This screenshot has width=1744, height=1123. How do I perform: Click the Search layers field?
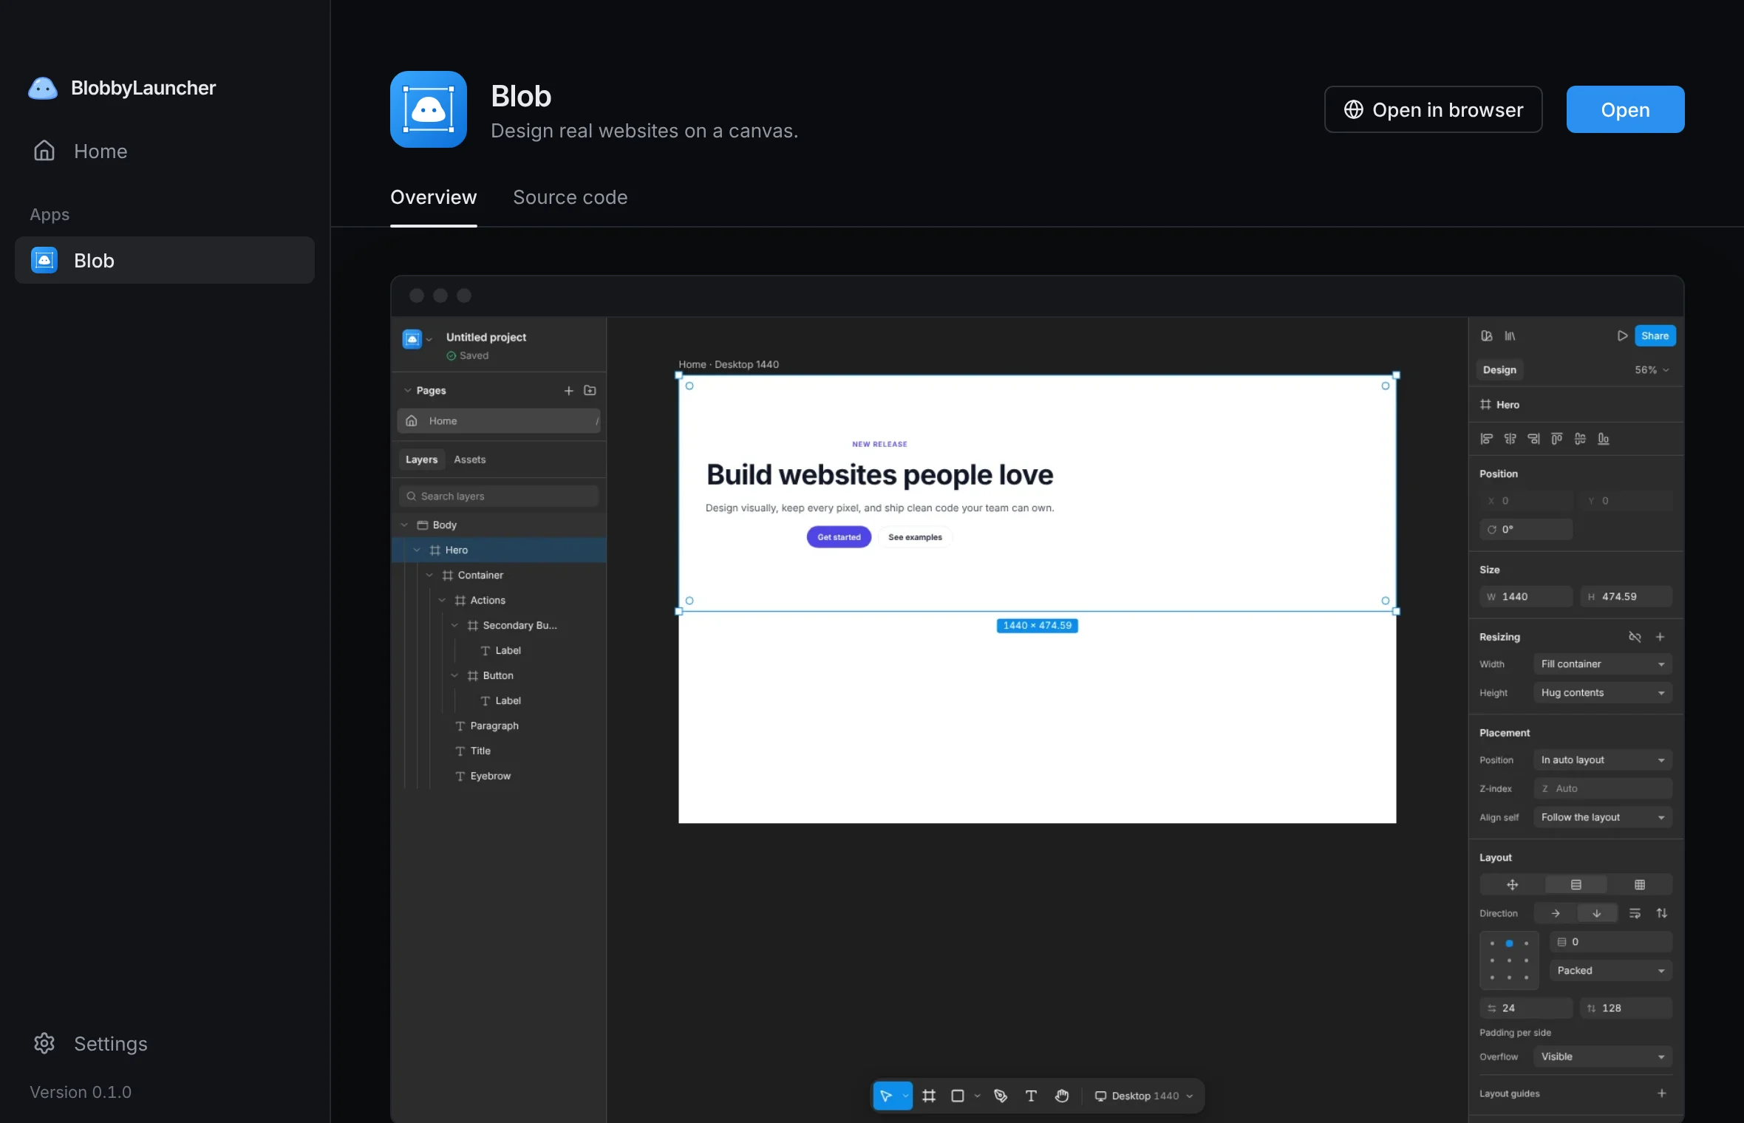click(499, 496)
